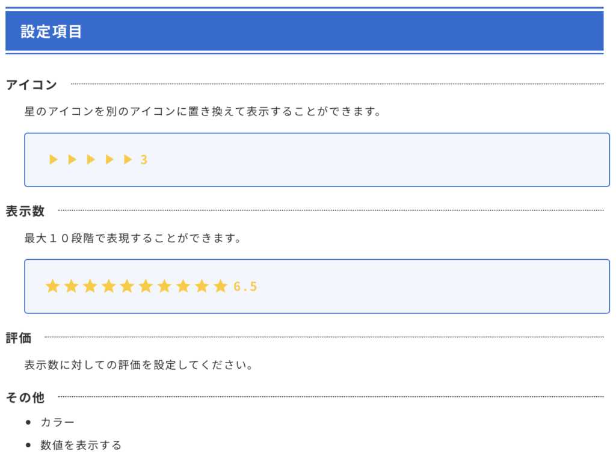The height and width of the screenshot is (466, 616).
Task: Click the 数値を表示する list item
Action: (x=81, y=445)
